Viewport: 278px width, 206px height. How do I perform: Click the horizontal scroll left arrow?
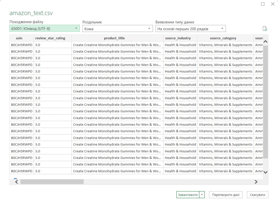[x=17, y=182]
